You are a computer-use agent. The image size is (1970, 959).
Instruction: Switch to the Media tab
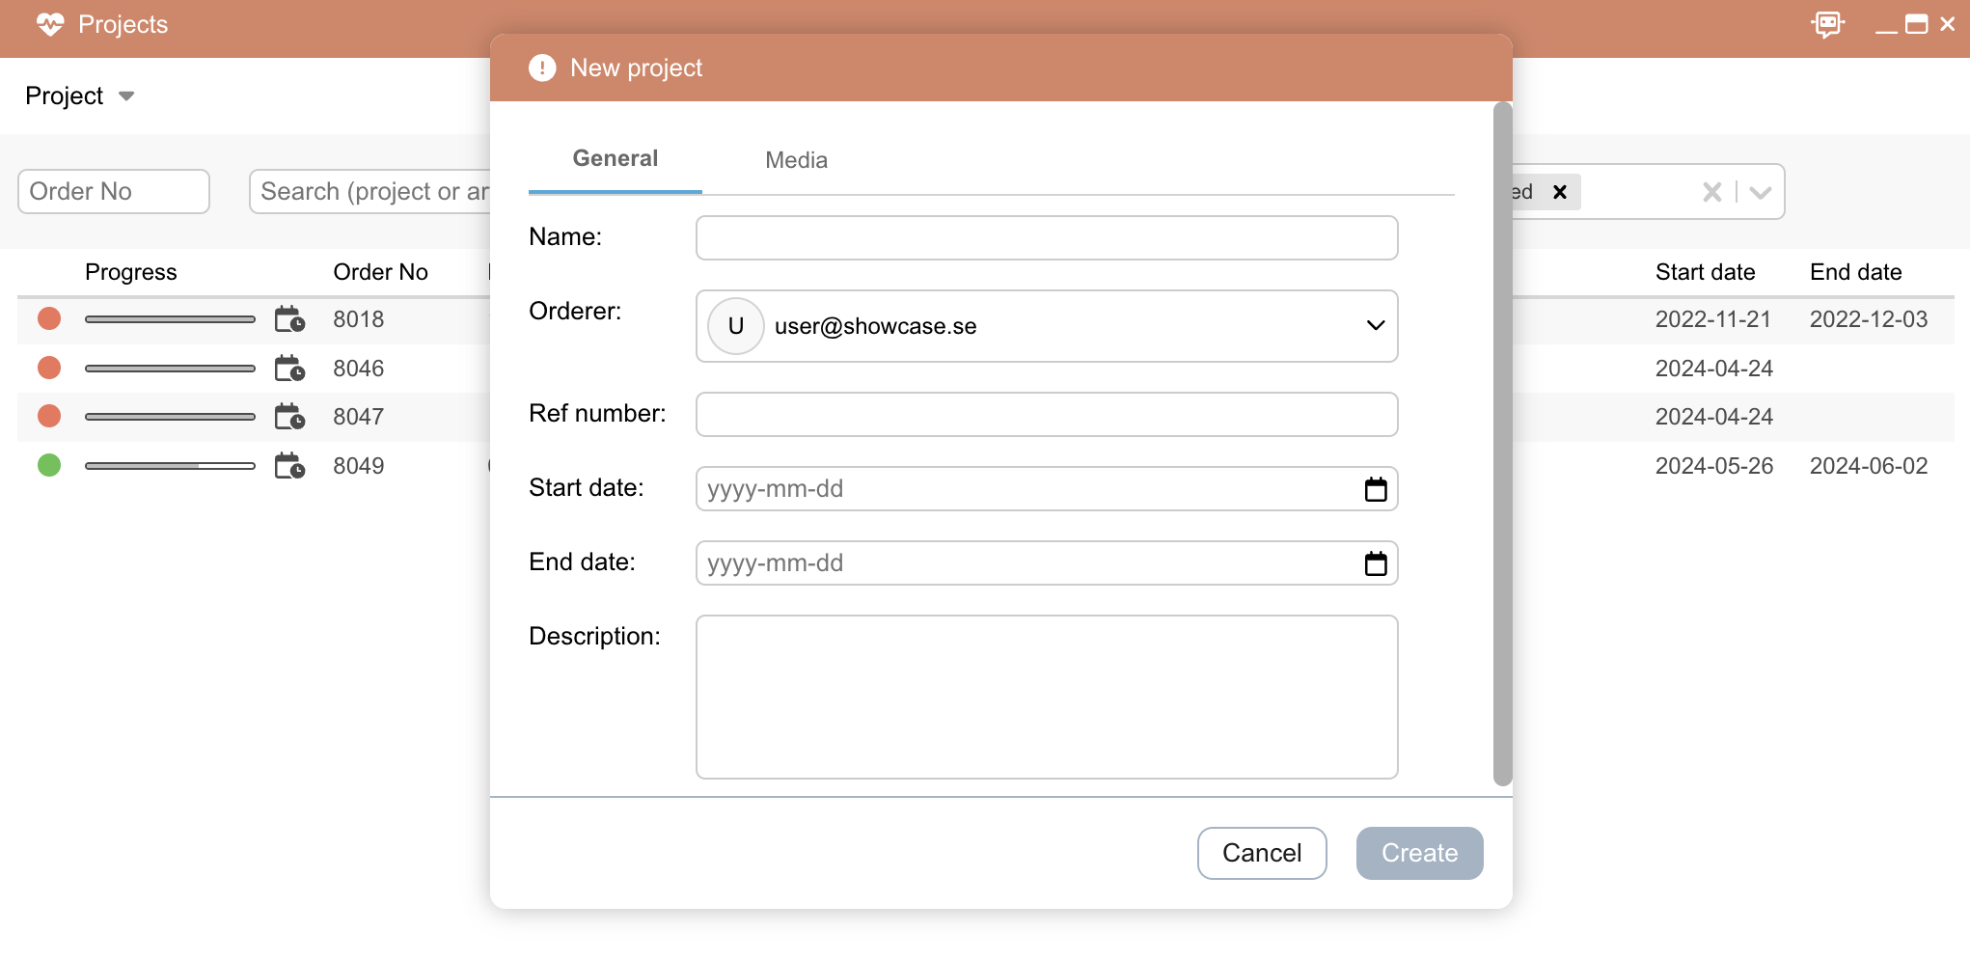pos(796,159)
